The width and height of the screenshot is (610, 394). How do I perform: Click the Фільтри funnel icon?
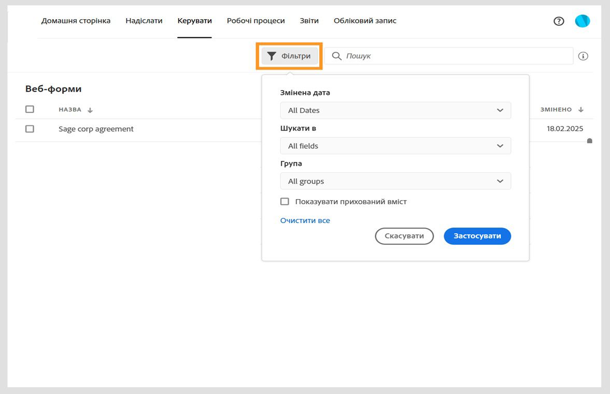tap(272, 56)
